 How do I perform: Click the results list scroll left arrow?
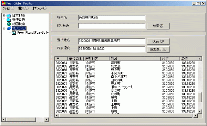pyautogui.click(x=57, y=116)
